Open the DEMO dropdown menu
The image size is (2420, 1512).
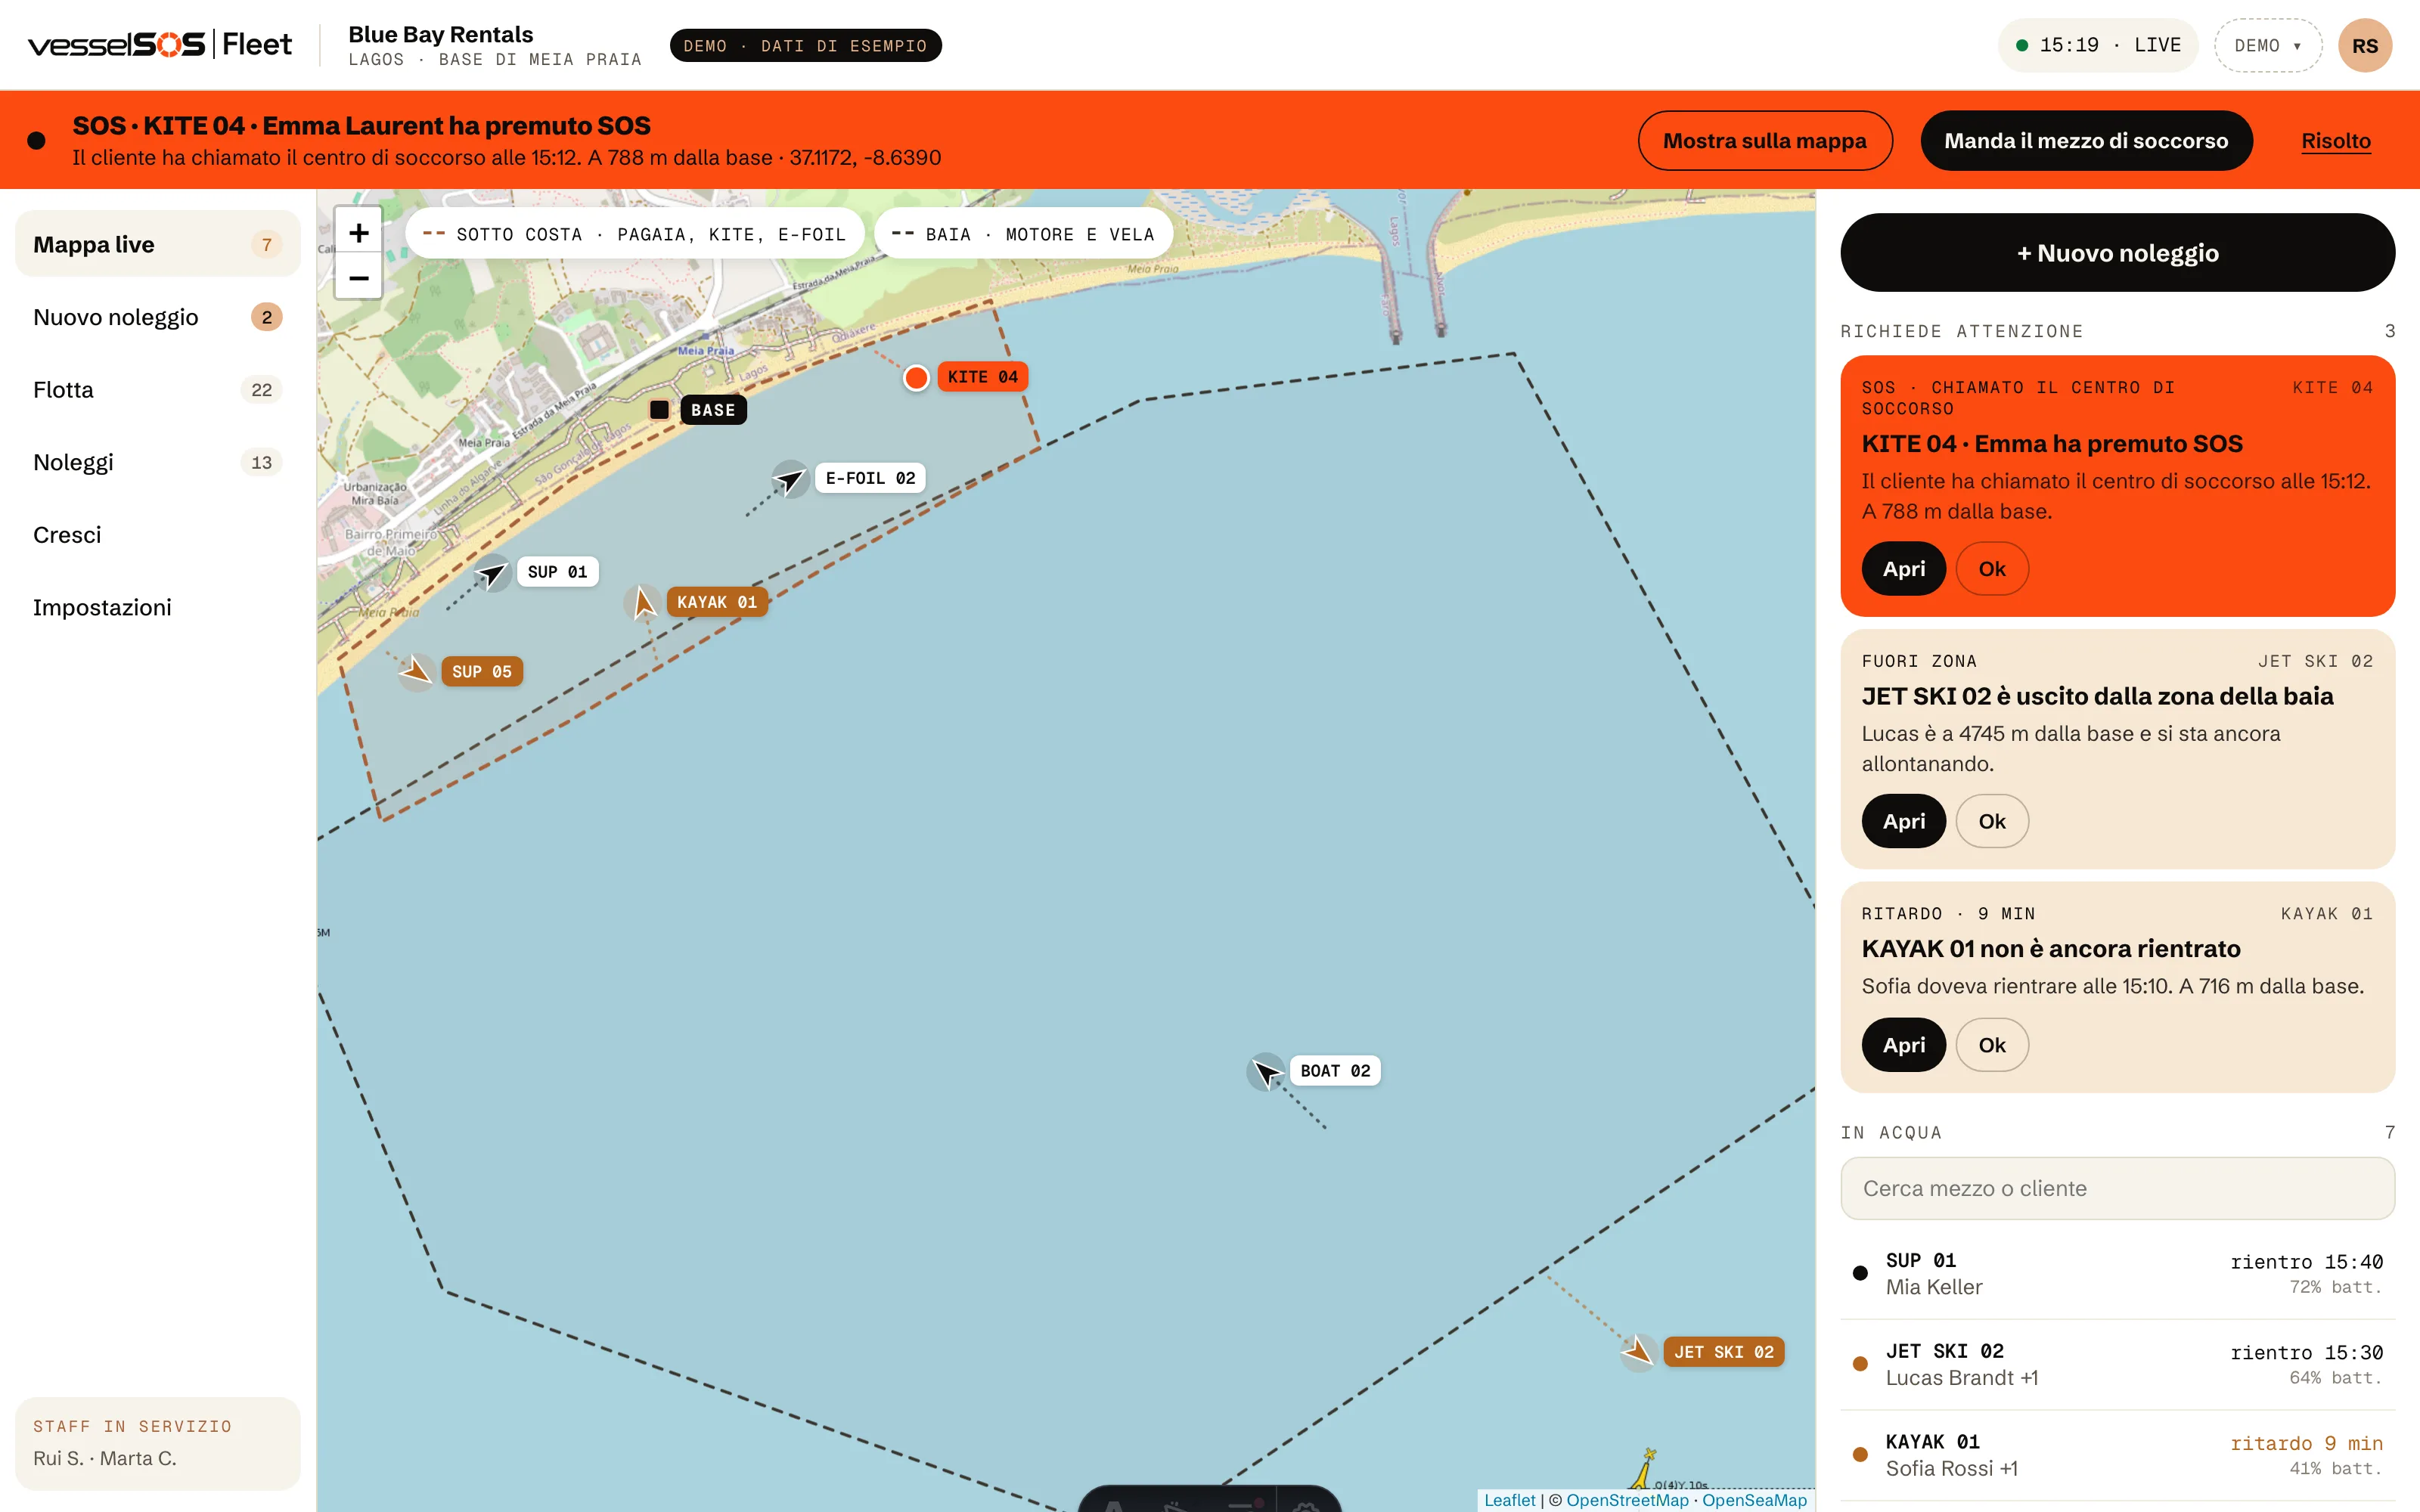pos(2268,46)
